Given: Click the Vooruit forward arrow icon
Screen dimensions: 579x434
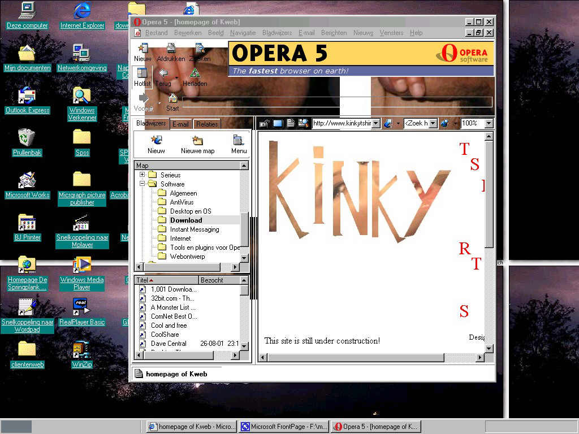Looking at the screenshot, I should tap(143, 98).
